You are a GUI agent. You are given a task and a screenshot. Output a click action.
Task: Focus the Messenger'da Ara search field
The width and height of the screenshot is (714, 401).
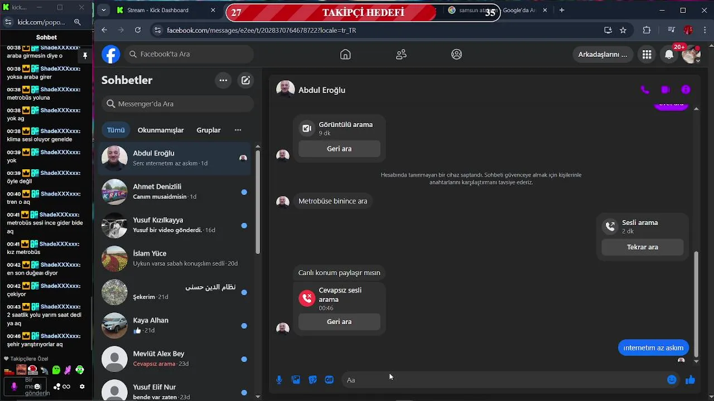[177, 104]
